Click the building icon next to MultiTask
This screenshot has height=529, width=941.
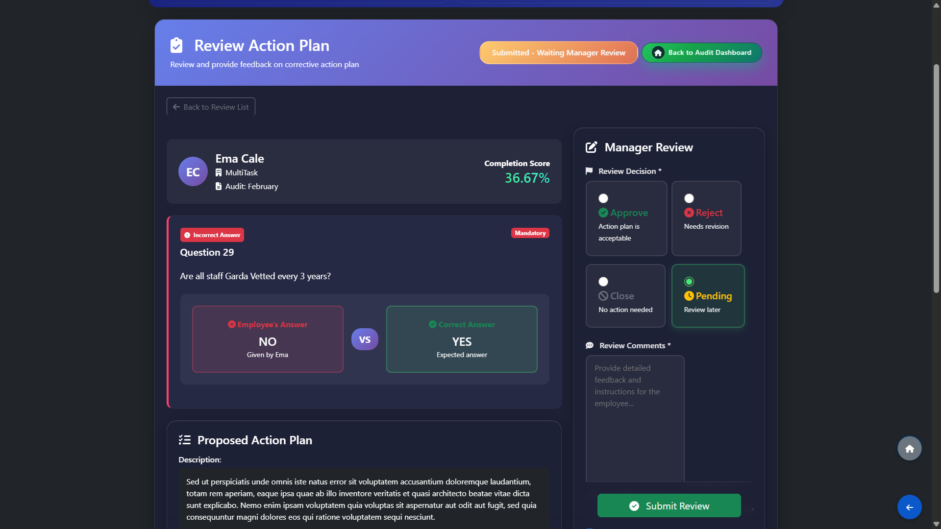click(x=219, y=172)
